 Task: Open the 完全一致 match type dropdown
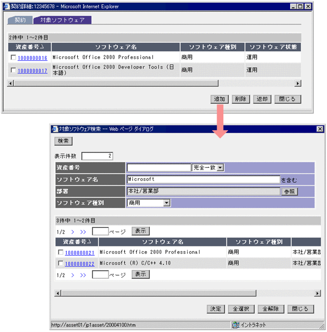[221, 168]
